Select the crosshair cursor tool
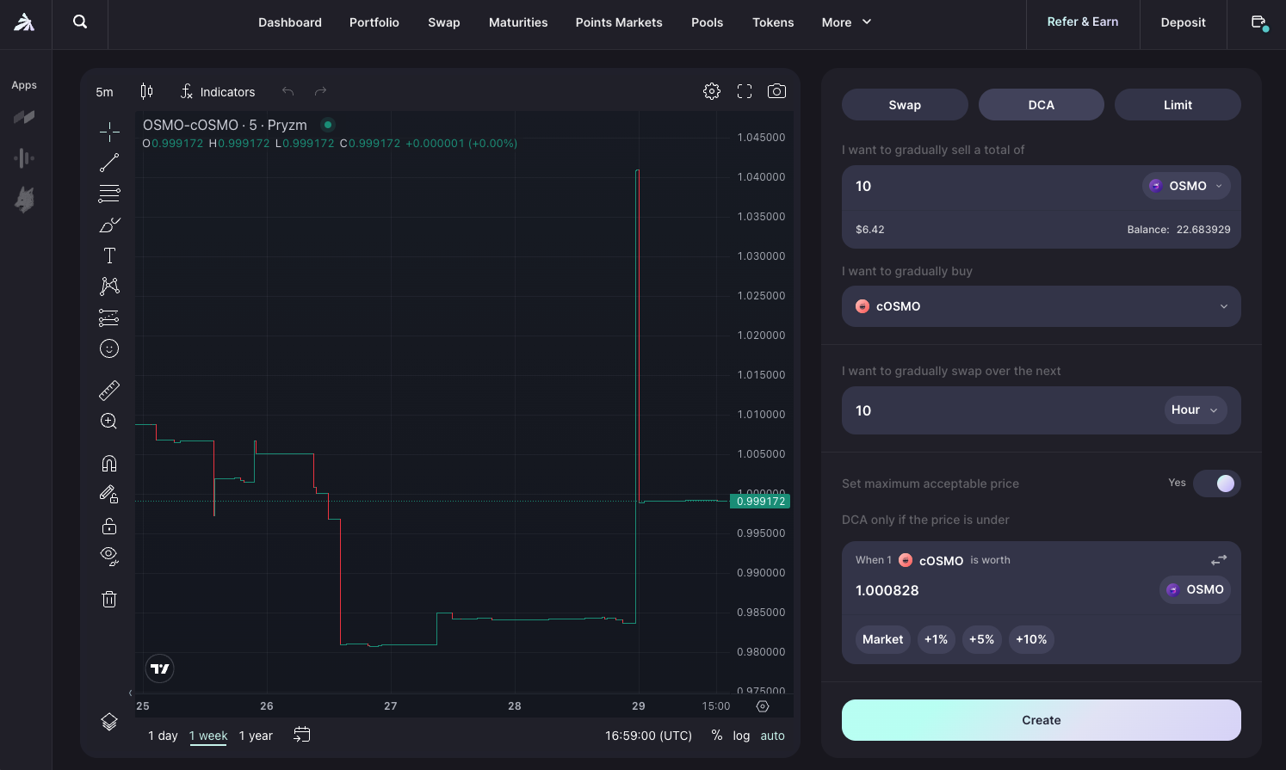1286x770 pixels. pyautogui.click(x=109, y=132)
